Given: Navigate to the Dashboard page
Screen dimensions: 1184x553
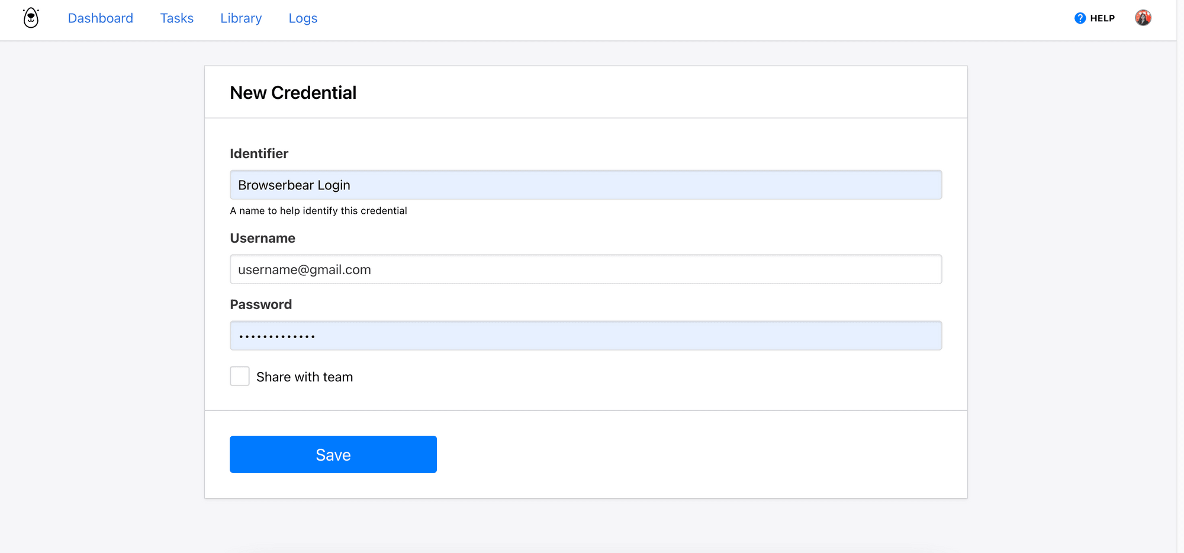Looking at the screenshot, I should tap(101, 18).
